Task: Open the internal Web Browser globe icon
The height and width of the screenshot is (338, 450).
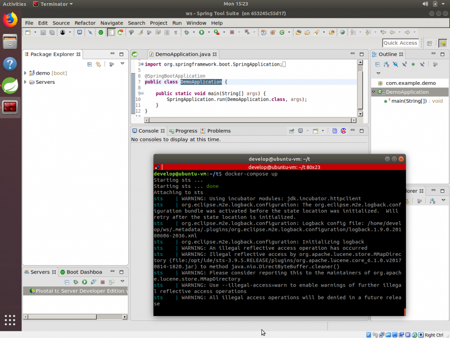Action: pyautogui.click(x=342, y=32)
